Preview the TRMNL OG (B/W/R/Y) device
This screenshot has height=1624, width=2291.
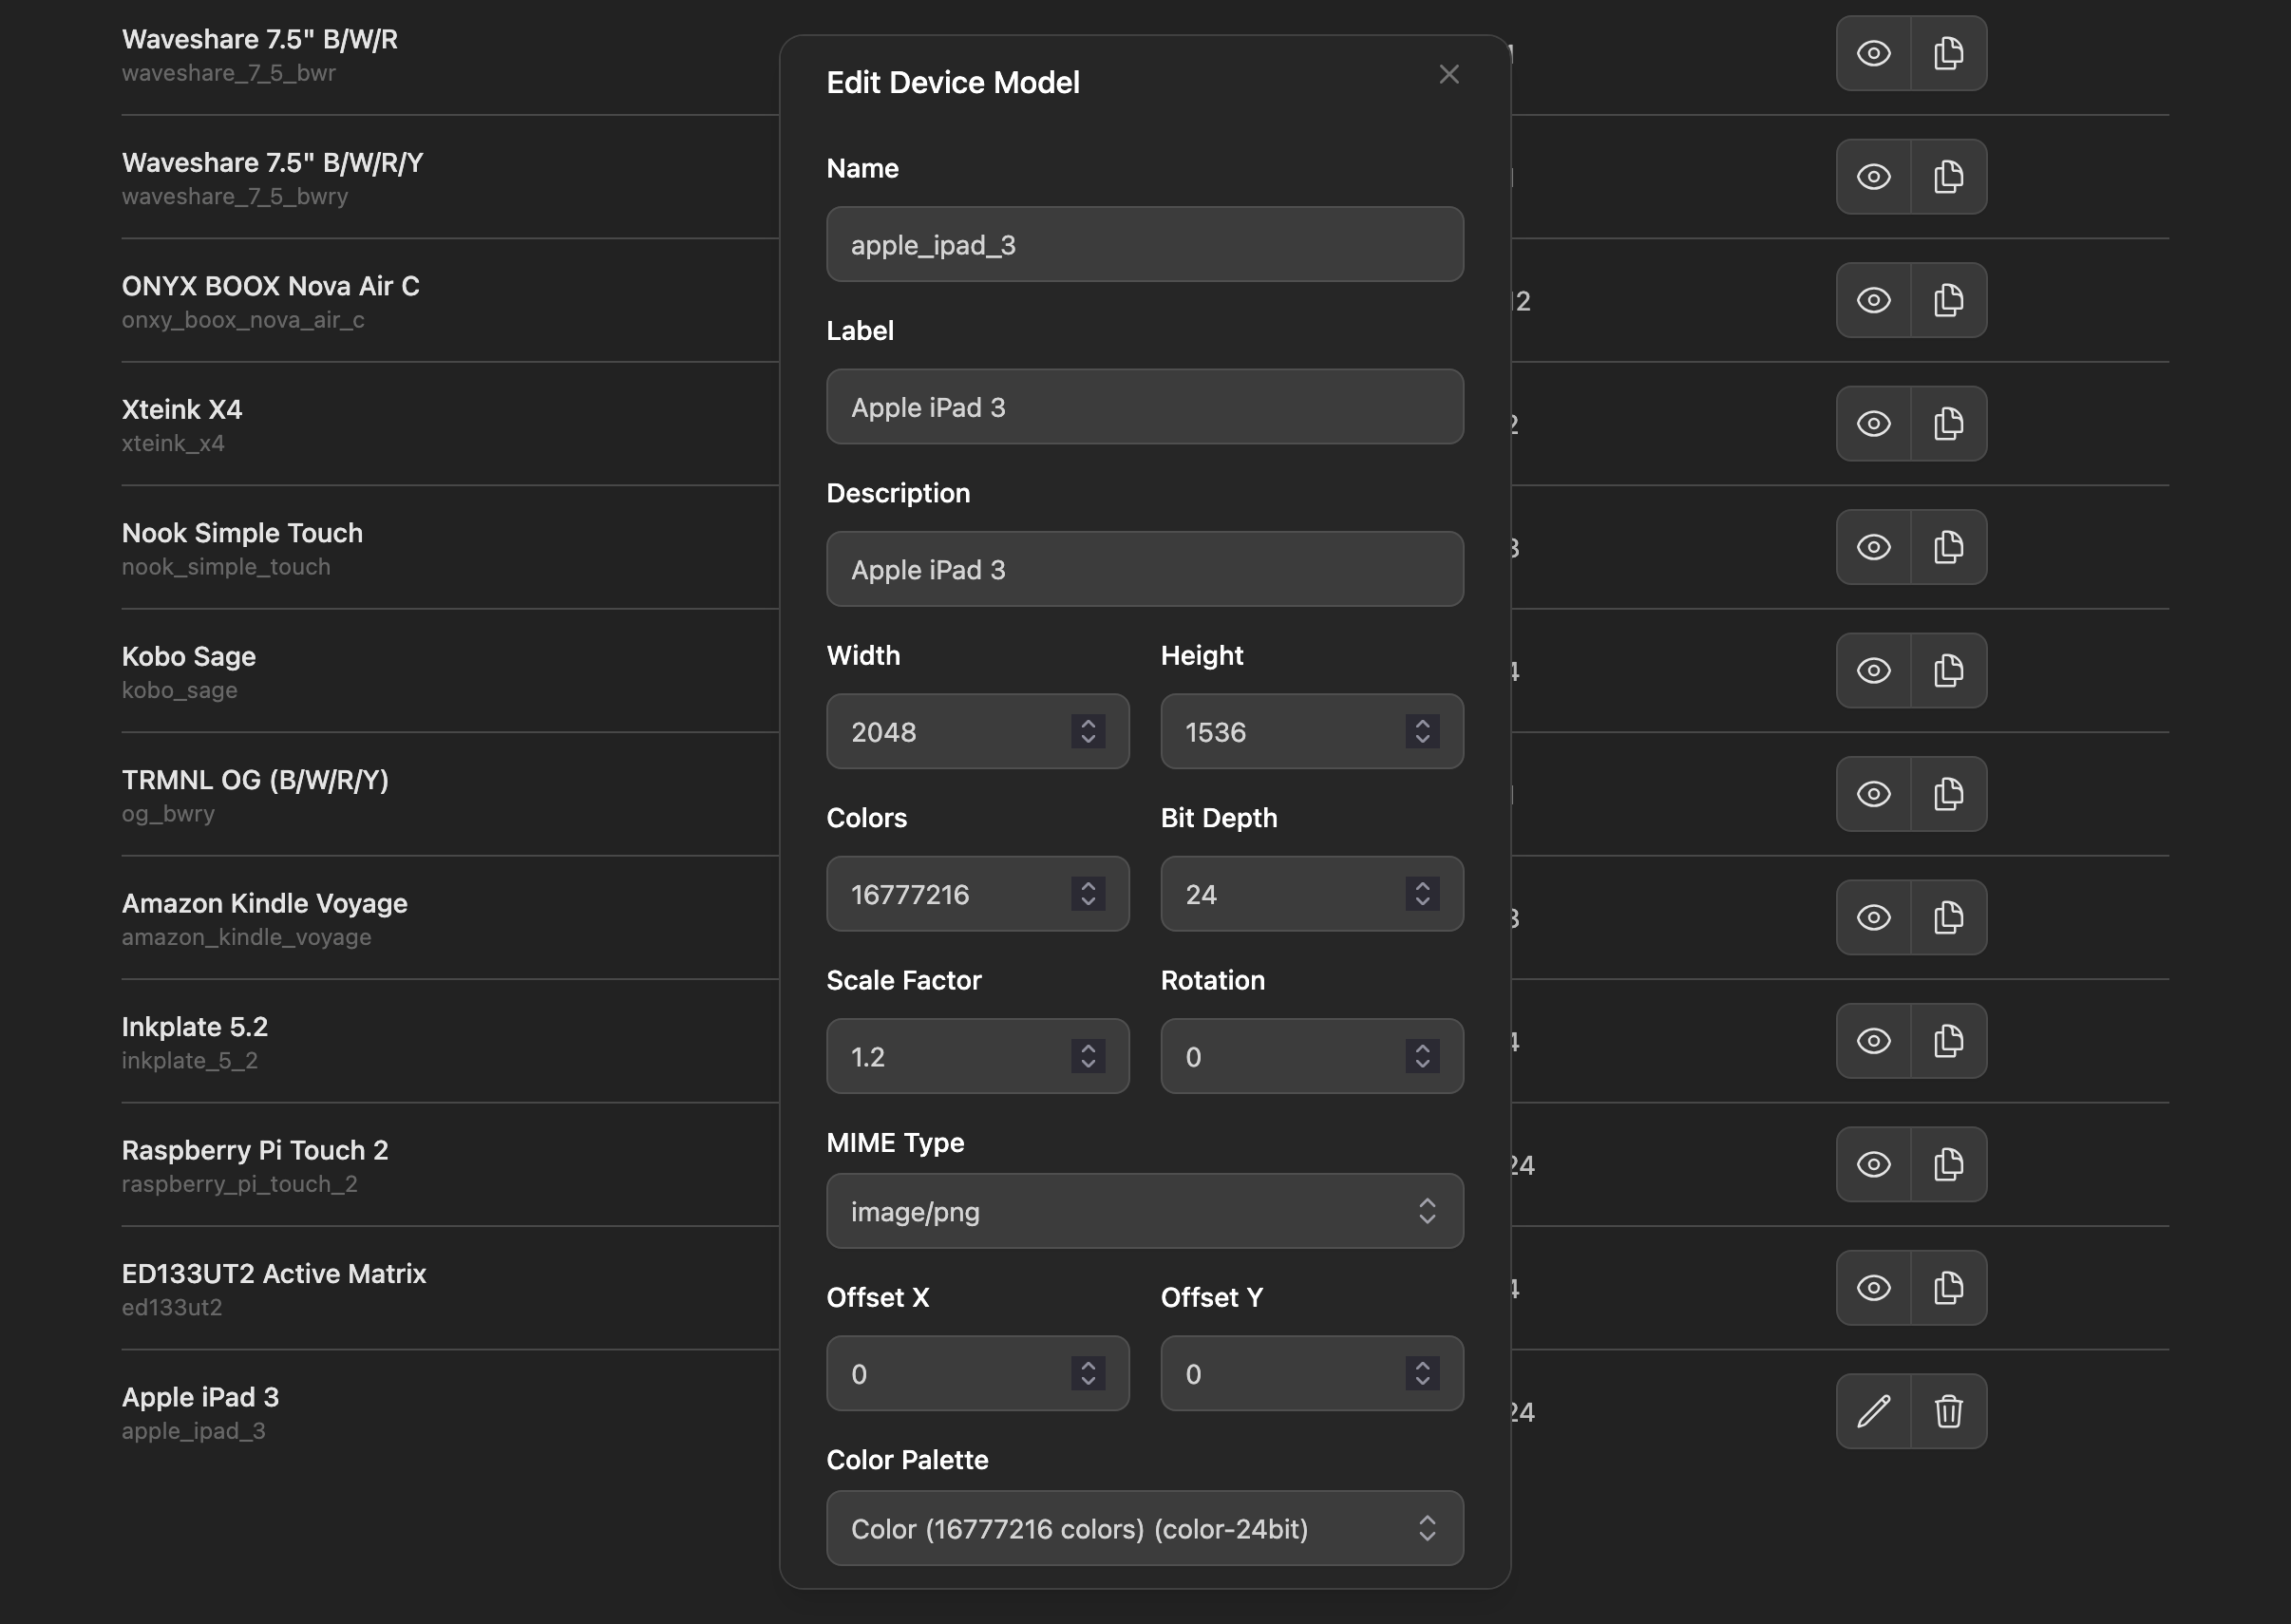(1874, 793)
